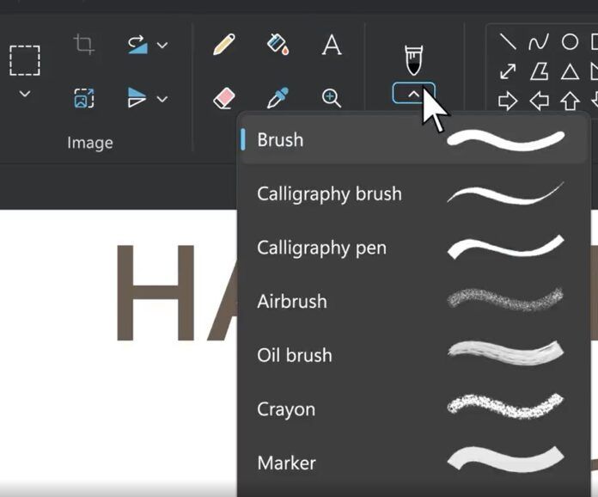The width and height of the screenshot is (598, 497).
Task: Click the Crop image icon
Action: [84, 45]
